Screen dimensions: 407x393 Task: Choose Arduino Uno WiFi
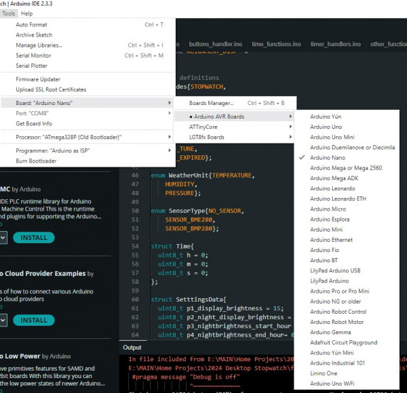(x=347, y=384)
